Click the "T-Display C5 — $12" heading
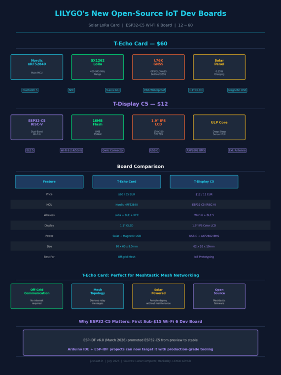The height and width of the screenshot is (375, 281). coord(140,104)
